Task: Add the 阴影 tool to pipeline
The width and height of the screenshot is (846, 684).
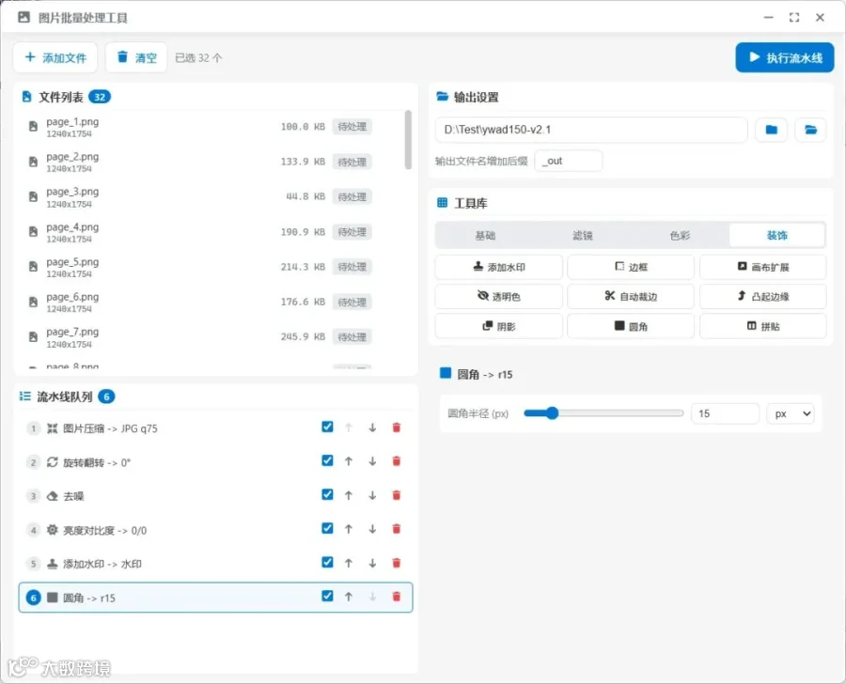Action: (x=498, y=326)
